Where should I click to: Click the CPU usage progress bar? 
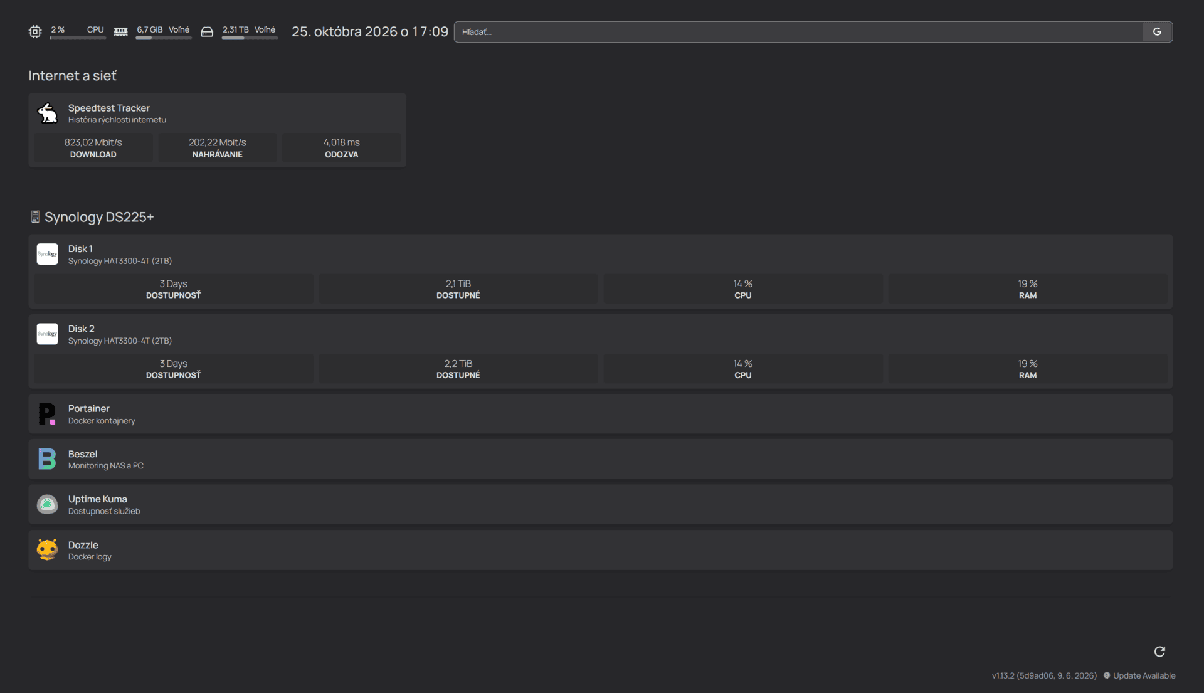point(78,38)
